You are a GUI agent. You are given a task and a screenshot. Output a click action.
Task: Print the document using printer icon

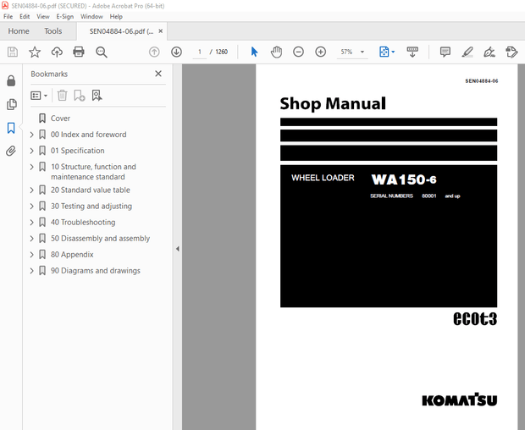coord(79,52)
